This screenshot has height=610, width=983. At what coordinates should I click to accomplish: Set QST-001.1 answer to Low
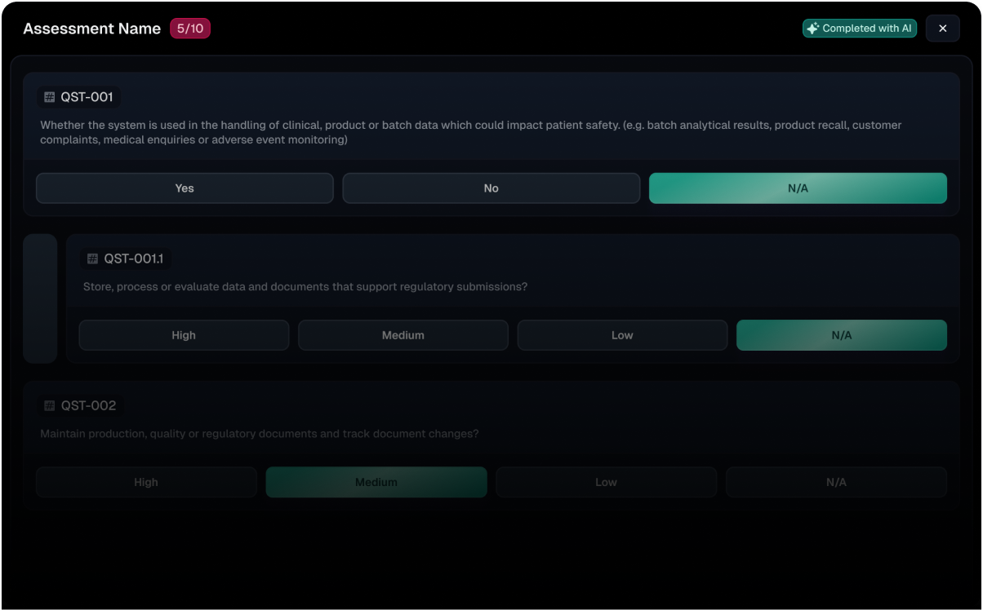(622, 335)
